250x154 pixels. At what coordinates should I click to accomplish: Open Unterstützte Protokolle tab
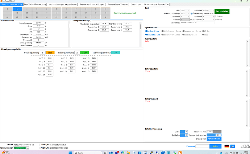click(x=156, y=4)
